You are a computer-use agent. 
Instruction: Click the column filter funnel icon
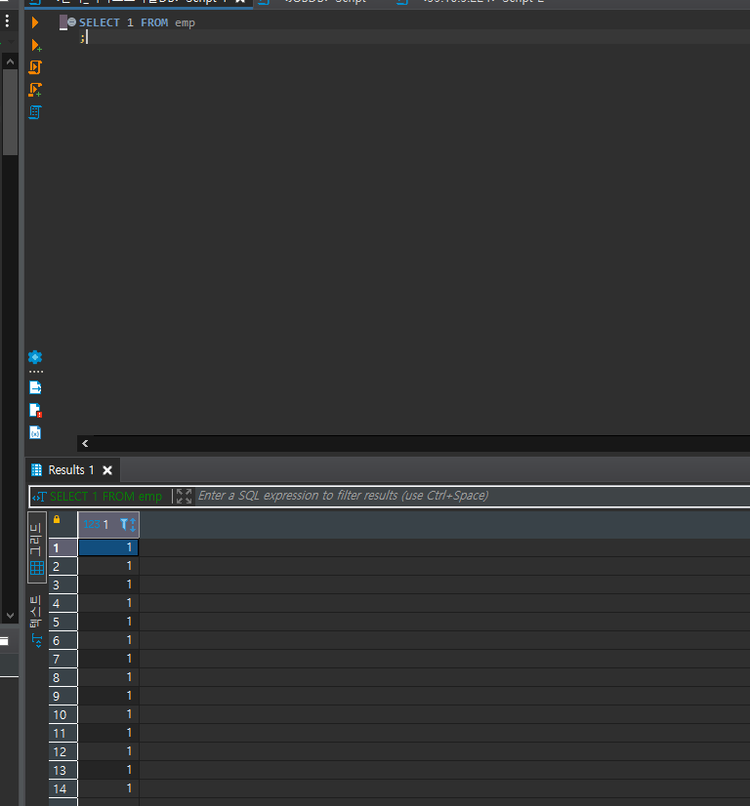click(x=124, y=524)
